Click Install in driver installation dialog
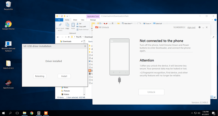Image resolution: width=218 pixels, height=116 pixels. tap(64, 76)
